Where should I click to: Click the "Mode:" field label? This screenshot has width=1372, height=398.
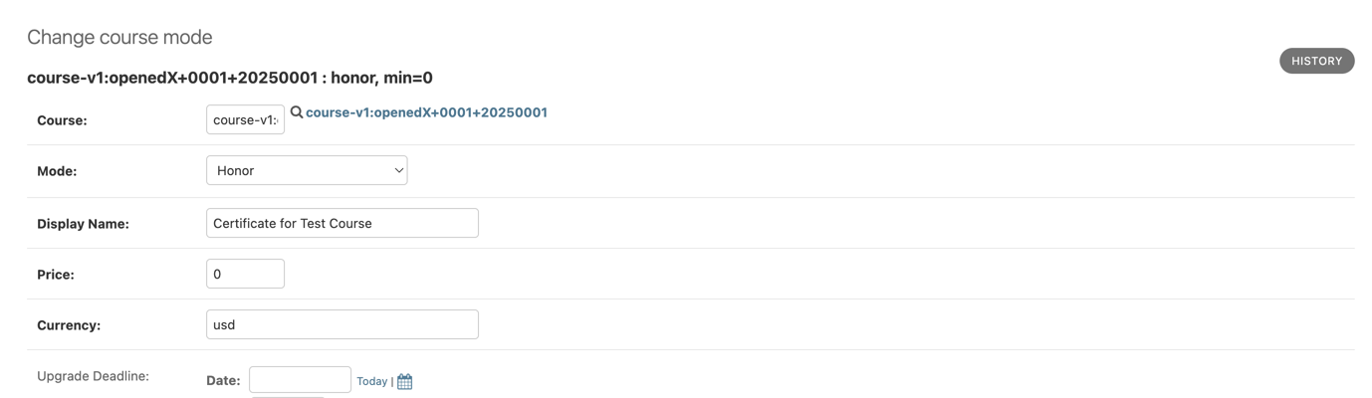coord(57,171)
